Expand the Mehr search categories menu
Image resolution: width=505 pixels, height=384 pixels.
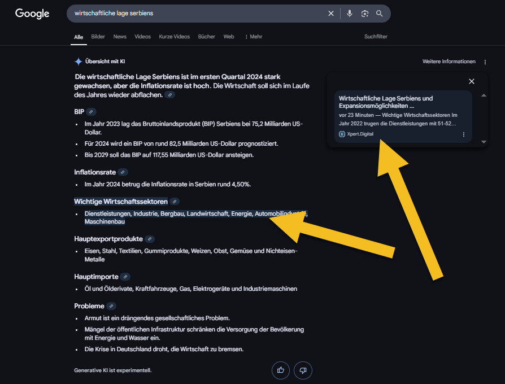pos(253,37)
